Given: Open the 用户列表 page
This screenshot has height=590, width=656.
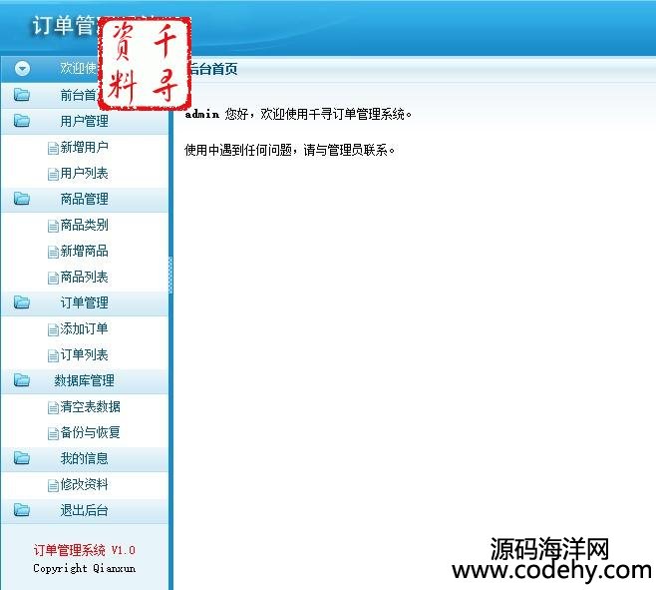Looking at the screenshot, I should click(x=84, y=174).
